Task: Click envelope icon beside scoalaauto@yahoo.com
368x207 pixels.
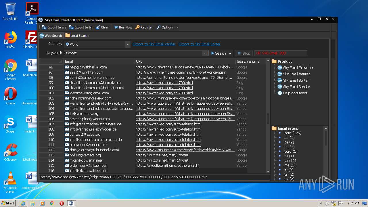Action: [66, 145]
